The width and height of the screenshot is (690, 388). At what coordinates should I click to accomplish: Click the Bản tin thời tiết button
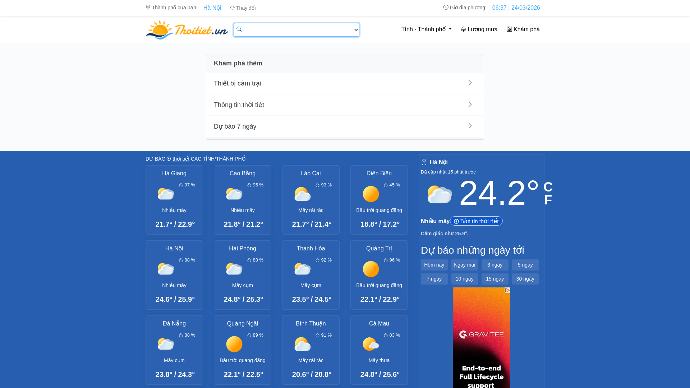(x=476, y=221)
